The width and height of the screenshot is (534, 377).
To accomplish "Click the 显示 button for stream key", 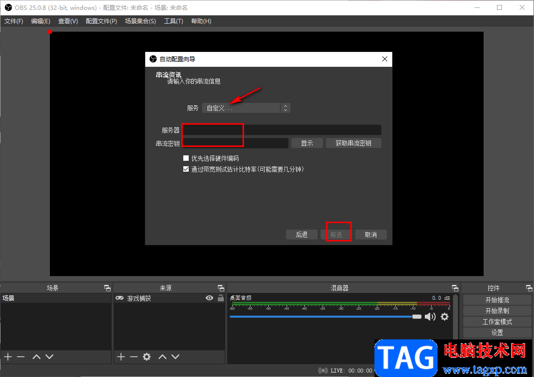I will (x=307, y=143).
